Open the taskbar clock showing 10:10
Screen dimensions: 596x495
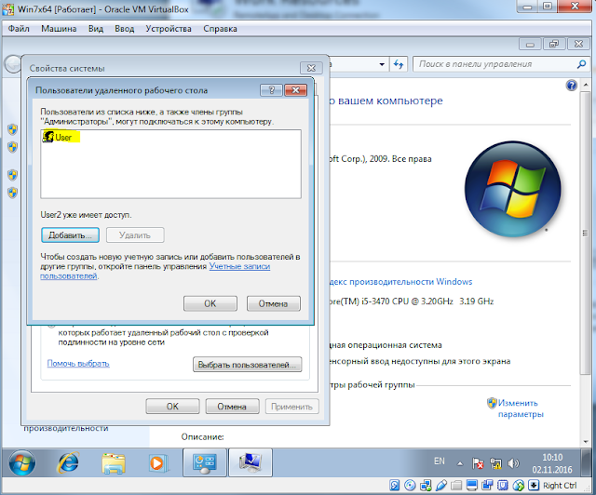coord(552,463)
